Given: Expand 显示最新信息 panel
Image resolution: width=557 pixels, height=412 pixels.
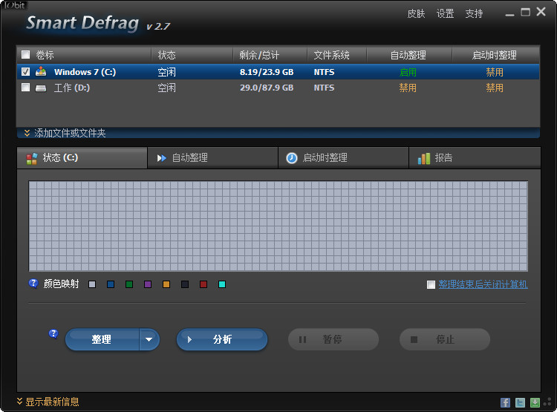Looking at the screenshot, I should (x=48, y=402).
